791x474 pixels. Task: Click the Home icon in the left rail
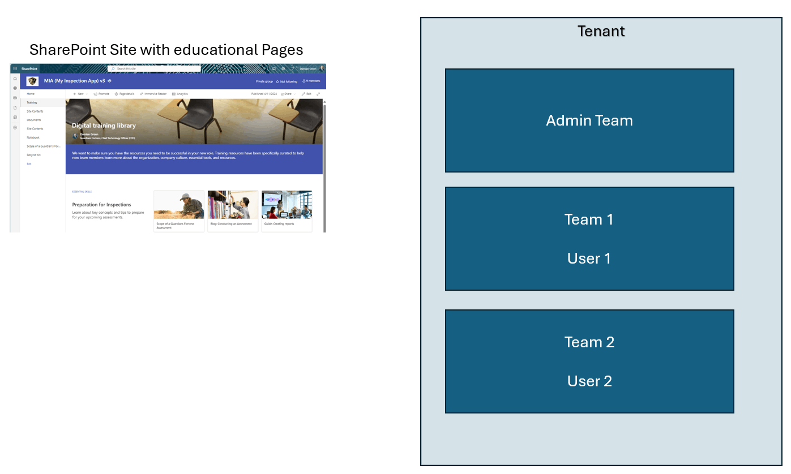click(x=15, y=79)
